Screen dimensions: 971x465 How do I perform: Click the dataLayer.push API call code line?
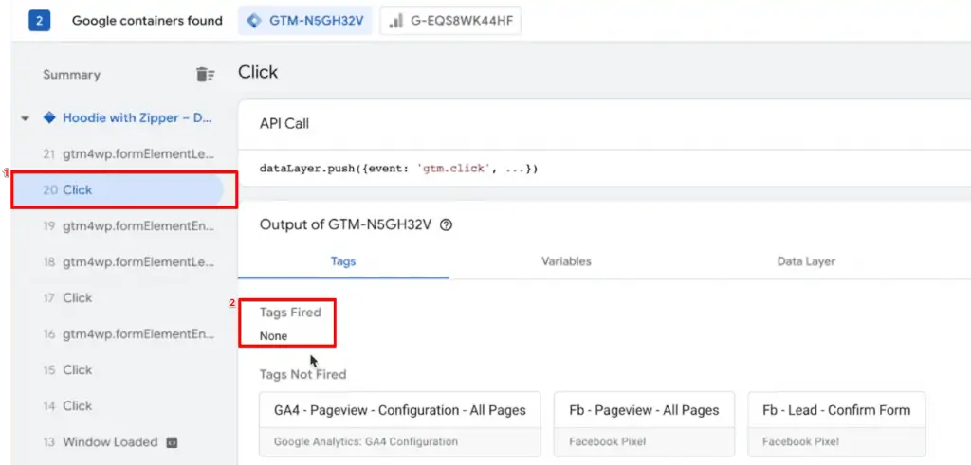(399, 169)
